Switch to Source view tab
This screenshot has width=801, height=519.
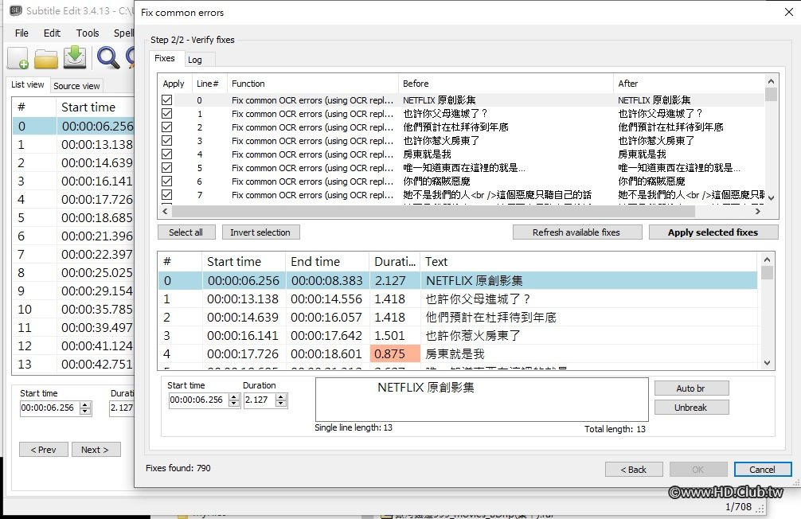click(76, 86)
